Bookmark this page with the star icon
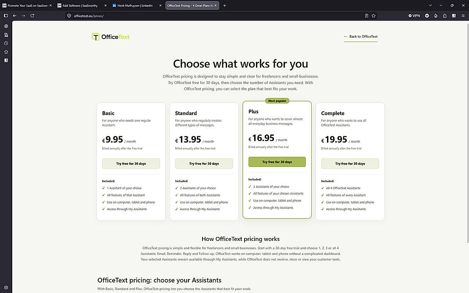 pos(373,16)
